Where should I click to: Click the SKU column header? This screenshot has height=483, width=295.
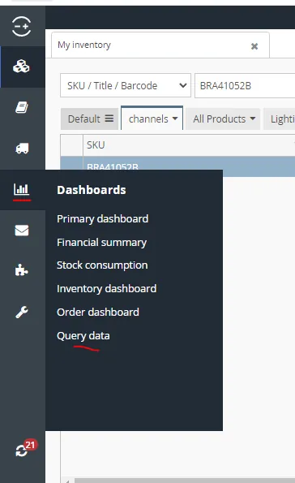click(x=189, y=144)
